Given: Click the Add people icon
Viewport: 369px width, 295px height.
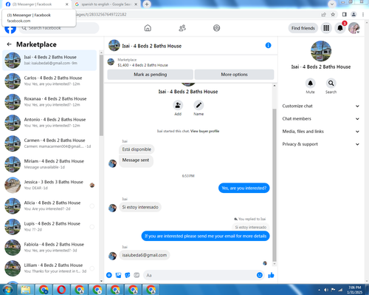Looking at the screenshot, I should point(178,105).
